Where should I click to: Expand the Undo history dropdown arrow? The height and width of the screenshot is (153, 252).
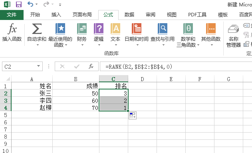coord(36,4)
